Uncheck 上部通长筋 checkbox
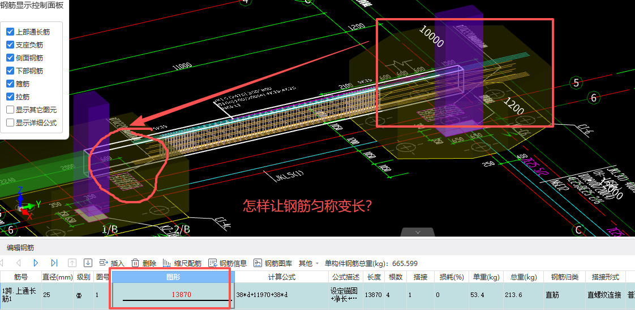Viewport: 635px width, 310px height. tap(10, 32)
